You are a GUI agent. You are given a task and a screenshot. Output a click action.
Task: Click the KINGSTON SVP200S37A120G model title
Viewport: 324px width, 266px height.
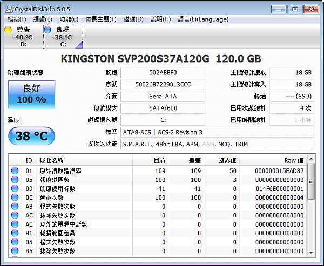tap(135, 59)
